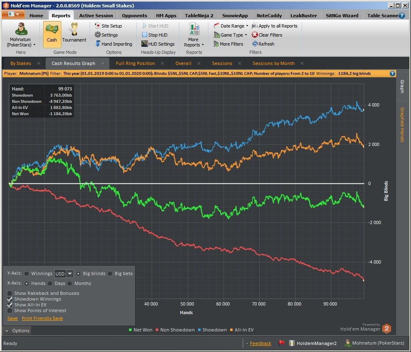Select Tournament trophy icon

pos(74,29)
